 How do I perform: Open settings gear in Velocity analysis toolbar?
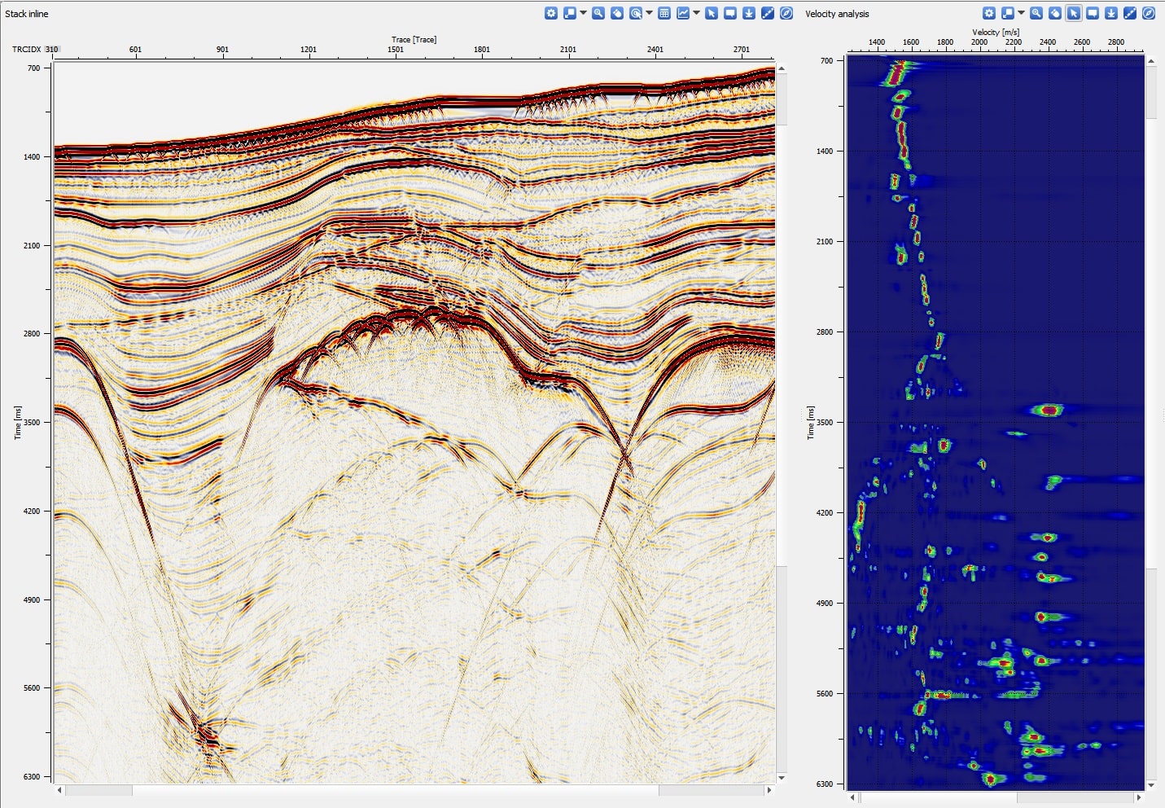[988, 13]
